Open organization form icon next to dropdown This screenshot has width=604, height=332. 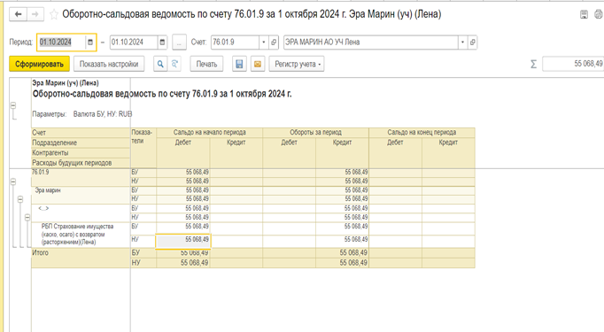point(473,42)
